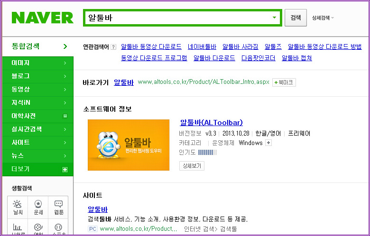370x236 pixels.
Task: Select the 통합검색 tab
Action: (x=38, y=46)
